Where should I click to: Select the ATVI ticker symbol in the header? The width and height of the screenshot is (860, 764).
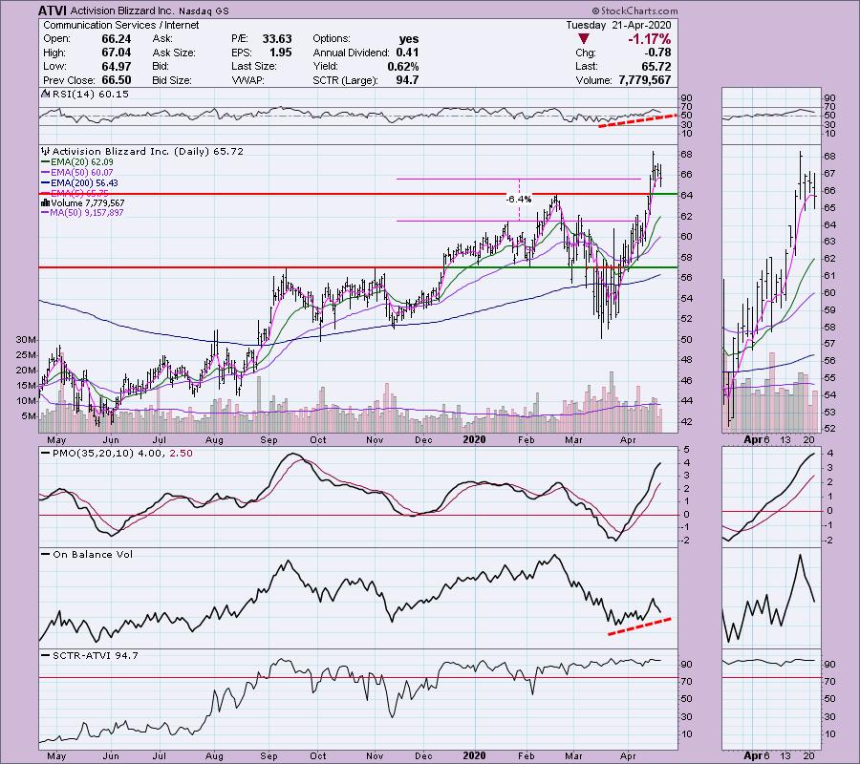point(53,11)
